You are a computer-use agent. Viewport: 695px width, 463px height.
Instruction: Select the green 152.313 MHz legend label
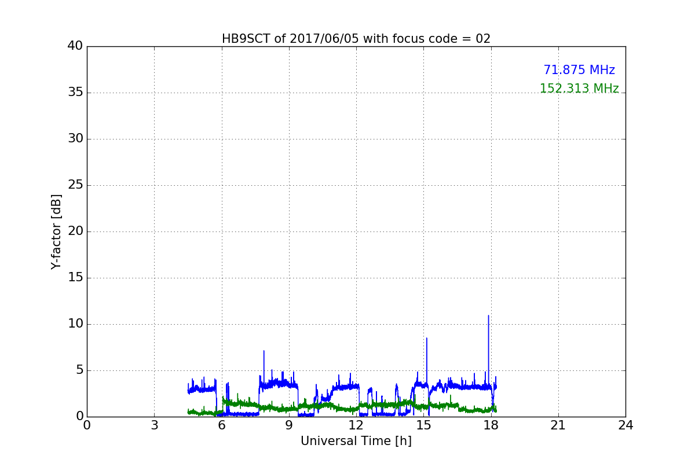tap(579, 89)
